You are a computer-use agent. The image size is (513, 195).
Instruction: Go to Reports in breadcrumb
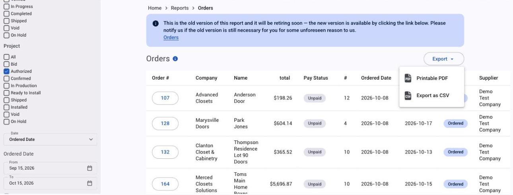[x=180, y=8]
